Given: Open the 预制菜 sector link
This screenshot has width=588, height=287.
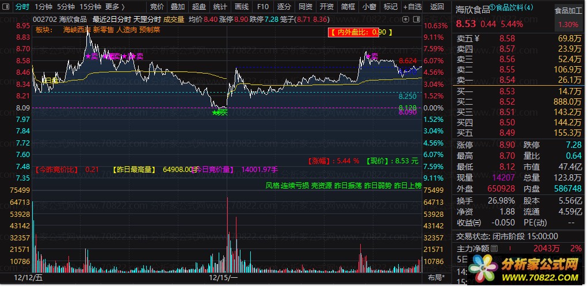Looking at the screenshot, I should [150, 30].
